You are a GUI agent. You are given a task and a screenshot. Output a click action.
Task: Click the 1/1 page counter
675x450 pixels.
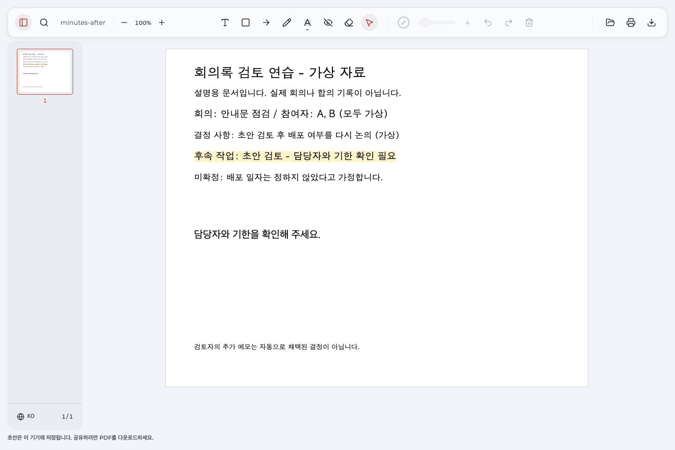click(x=67, y=417)
